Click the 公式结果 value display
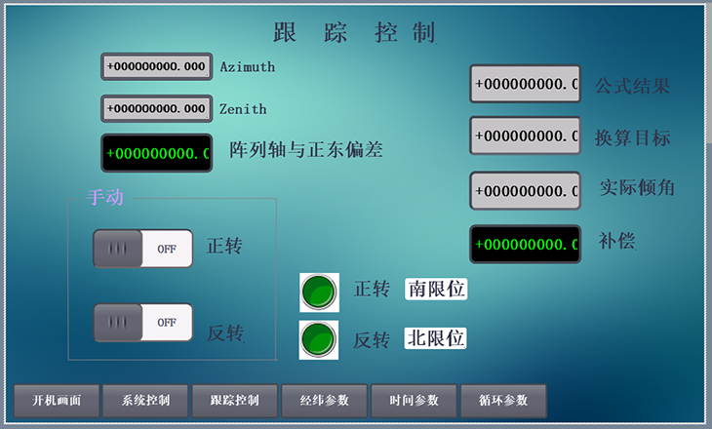Viewport: 712px width, 429px height. pos(525,84)
